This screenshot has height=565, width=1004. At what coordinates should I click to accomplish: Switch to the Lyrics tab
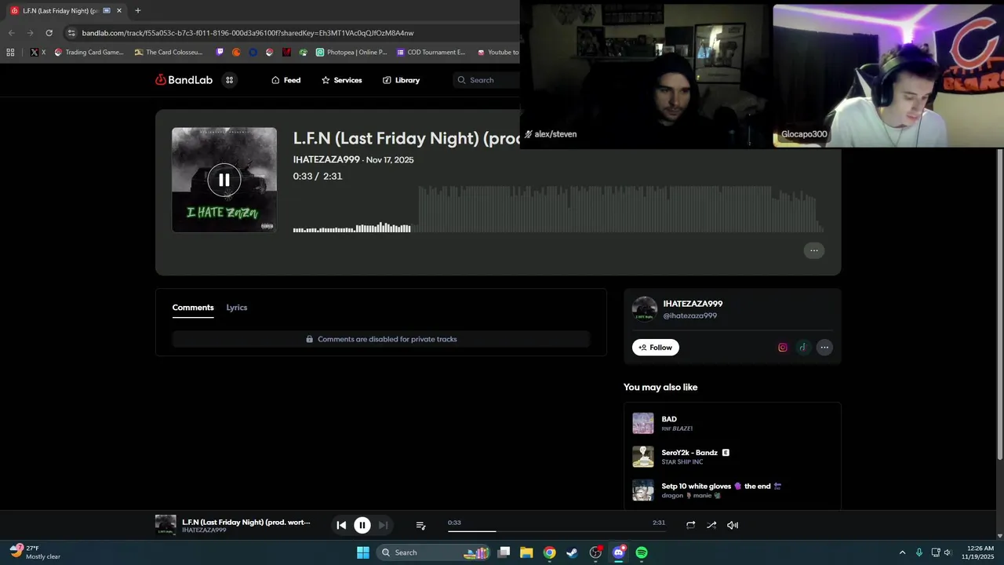click(x=237, y=308)
